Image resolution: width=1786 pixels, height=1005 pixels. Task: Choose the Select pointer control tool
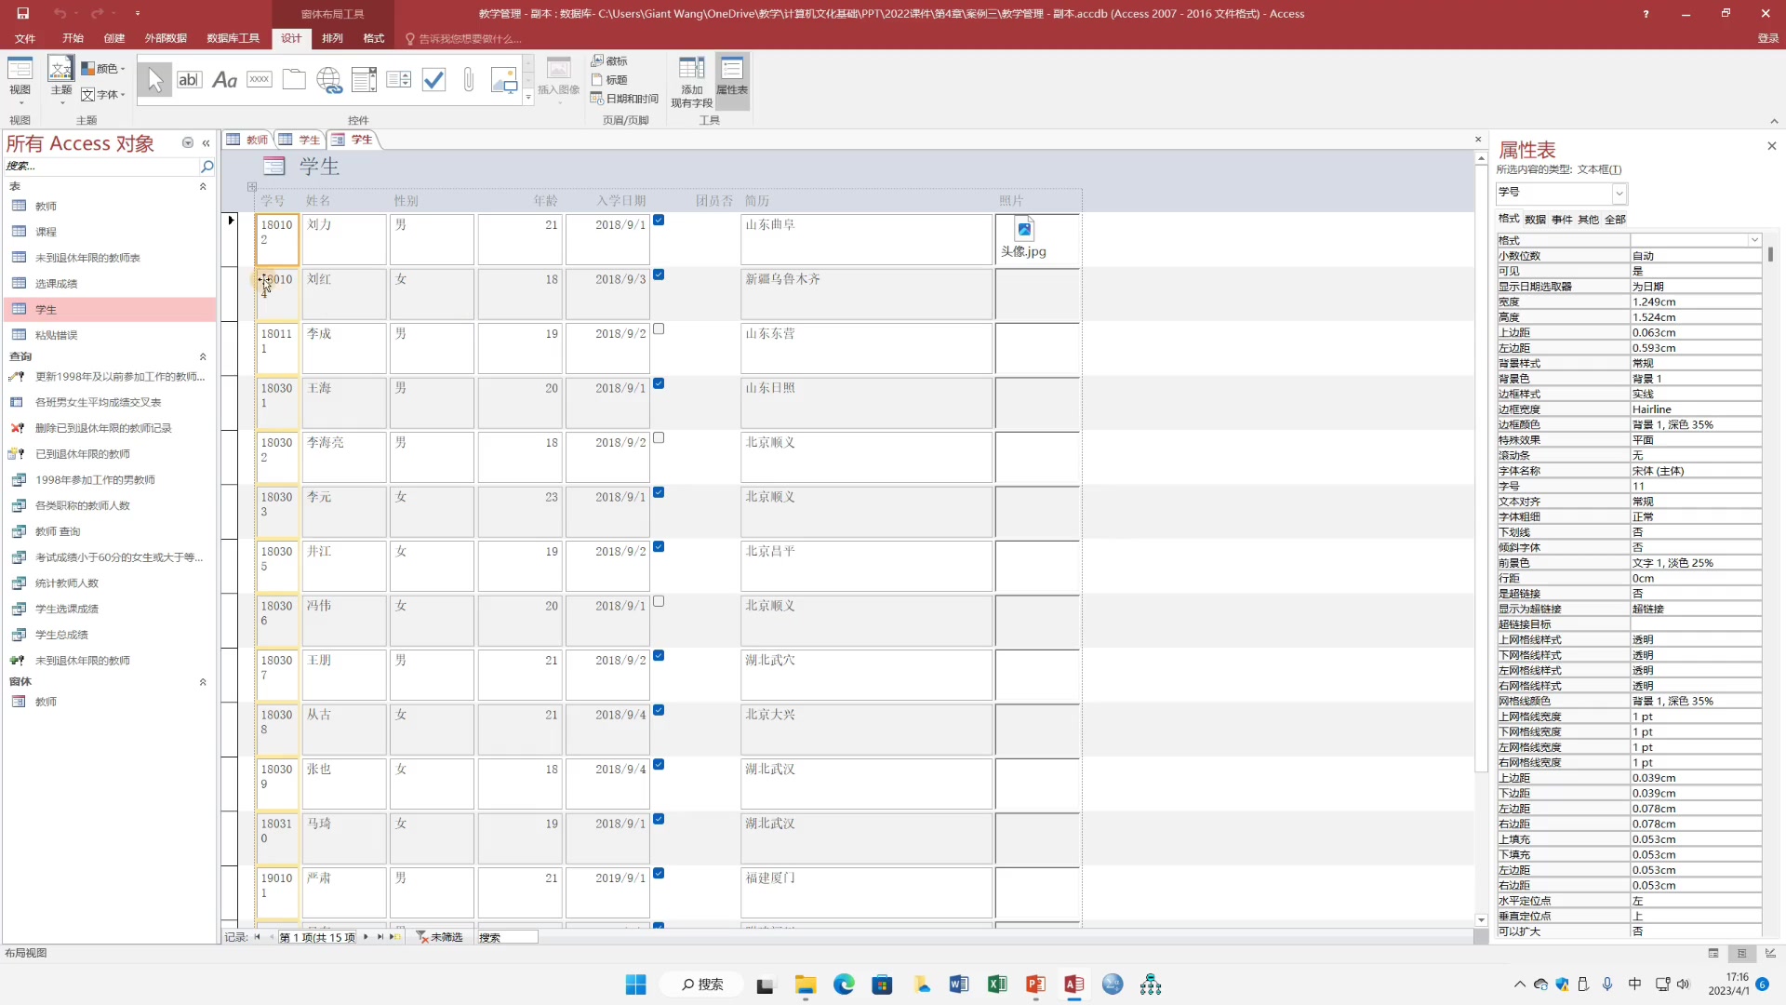(x=155, y=80)
